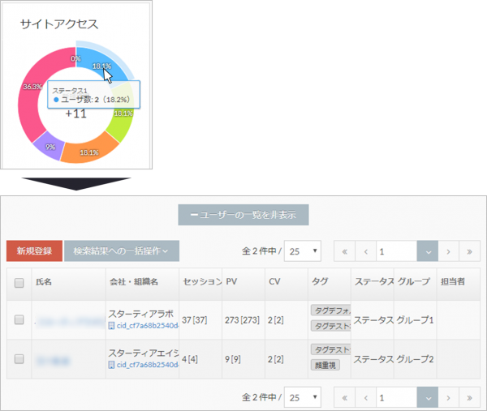The height and width of the screenshot is (411, 487).
Task: Open the blurred user name in first row
Action: [x=70, y=322]
